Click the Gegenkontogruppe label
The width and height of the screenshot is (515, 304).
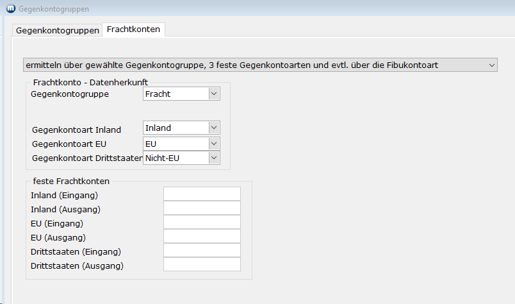click(70, 94)
